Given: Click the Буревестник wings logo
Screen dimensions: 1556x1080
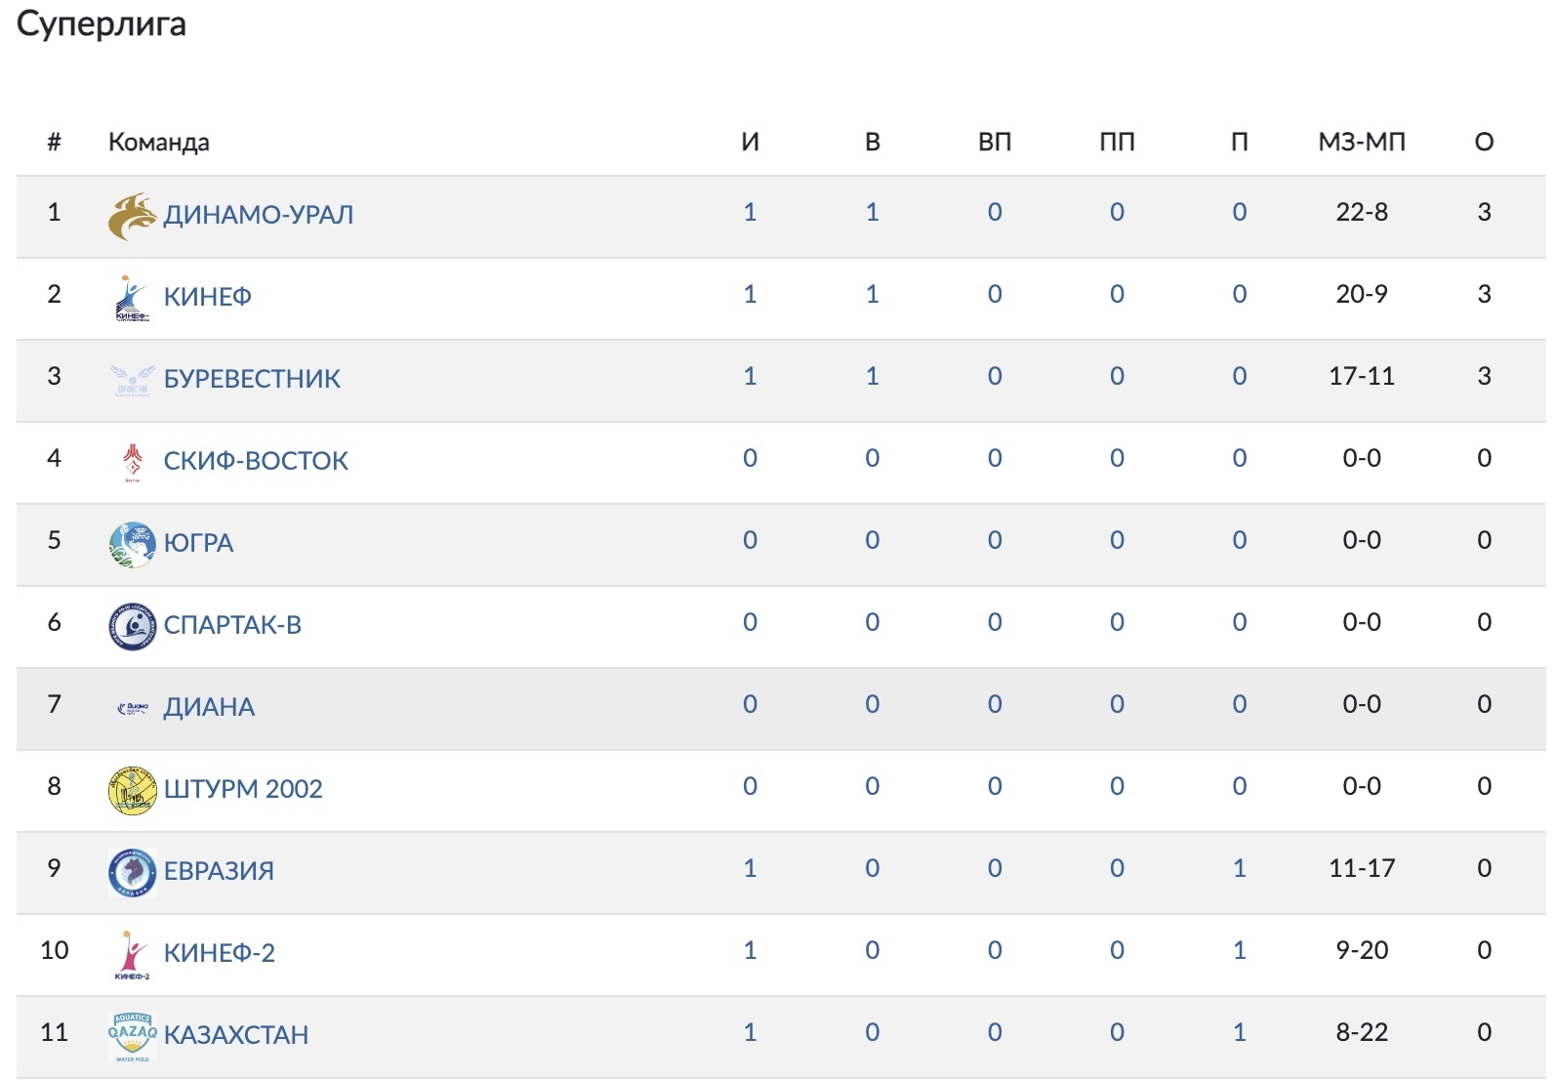Looking at the screenshot, I should 132,380.
